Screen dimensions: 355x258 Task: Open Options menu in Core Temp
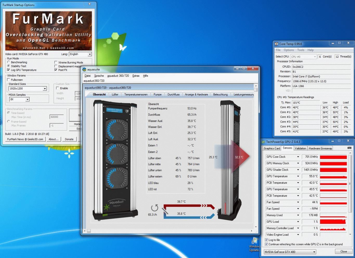289,50
